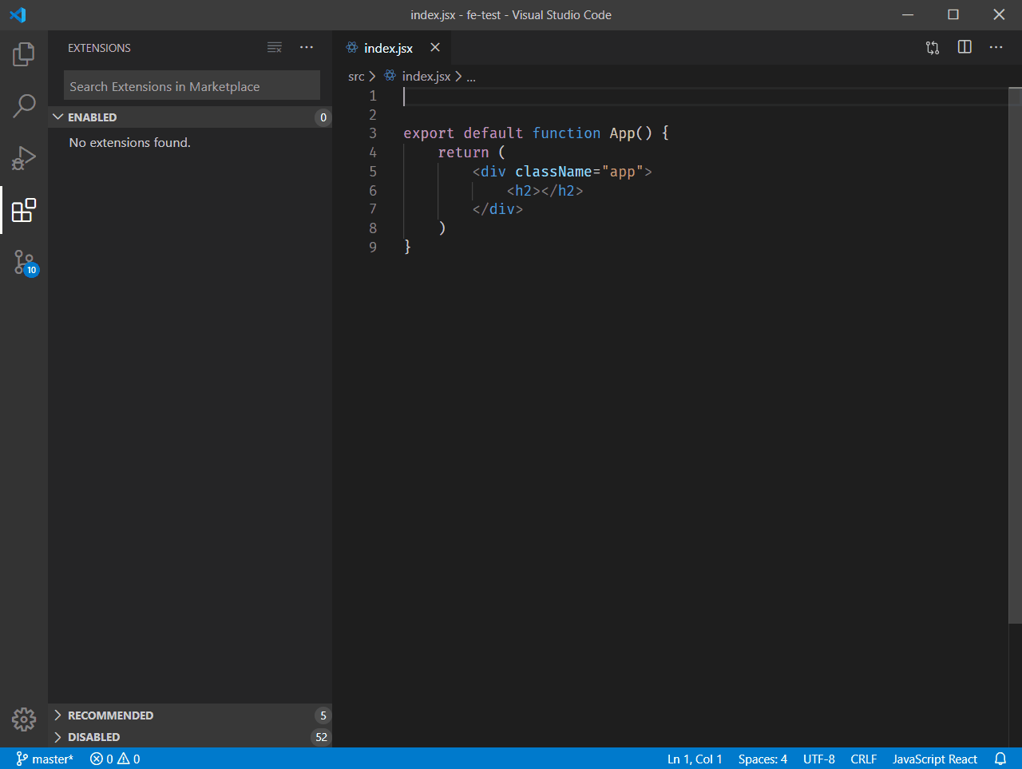Open the notifications bell icon
This screenshot has width=1022, height=769.
1000,759
